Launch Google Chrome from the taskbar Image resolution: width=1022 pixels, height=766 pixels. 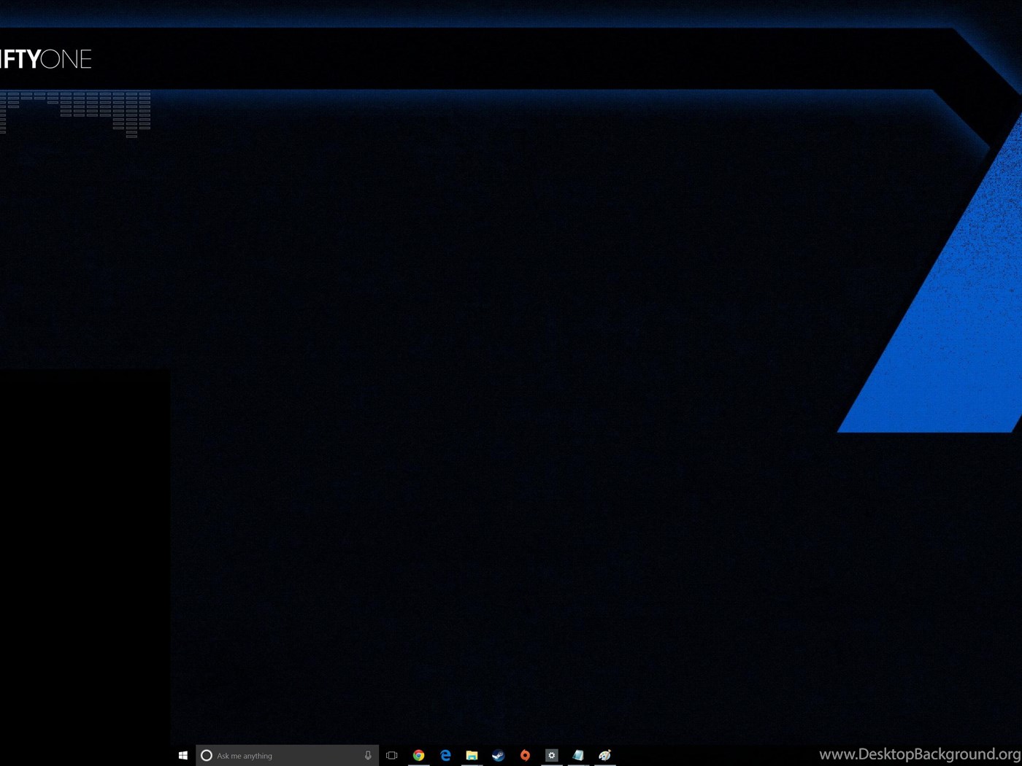click(x=418, y=756)
